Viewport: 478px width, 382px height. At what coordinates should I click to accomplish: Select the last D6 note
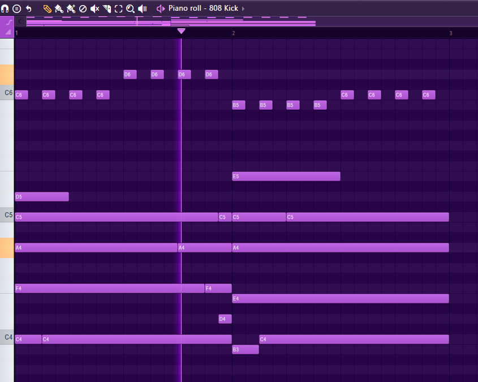212,74
